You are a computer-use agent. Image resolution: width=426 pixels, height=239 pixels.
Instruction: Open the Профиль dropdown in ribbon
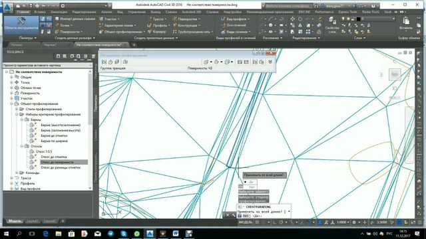[158, 25]
